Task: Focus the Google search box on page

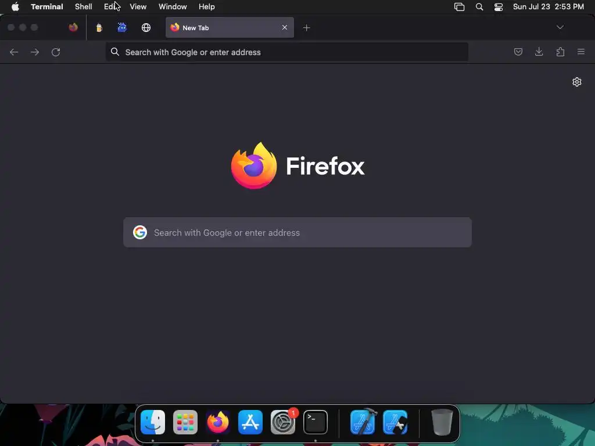Action: 297,232
